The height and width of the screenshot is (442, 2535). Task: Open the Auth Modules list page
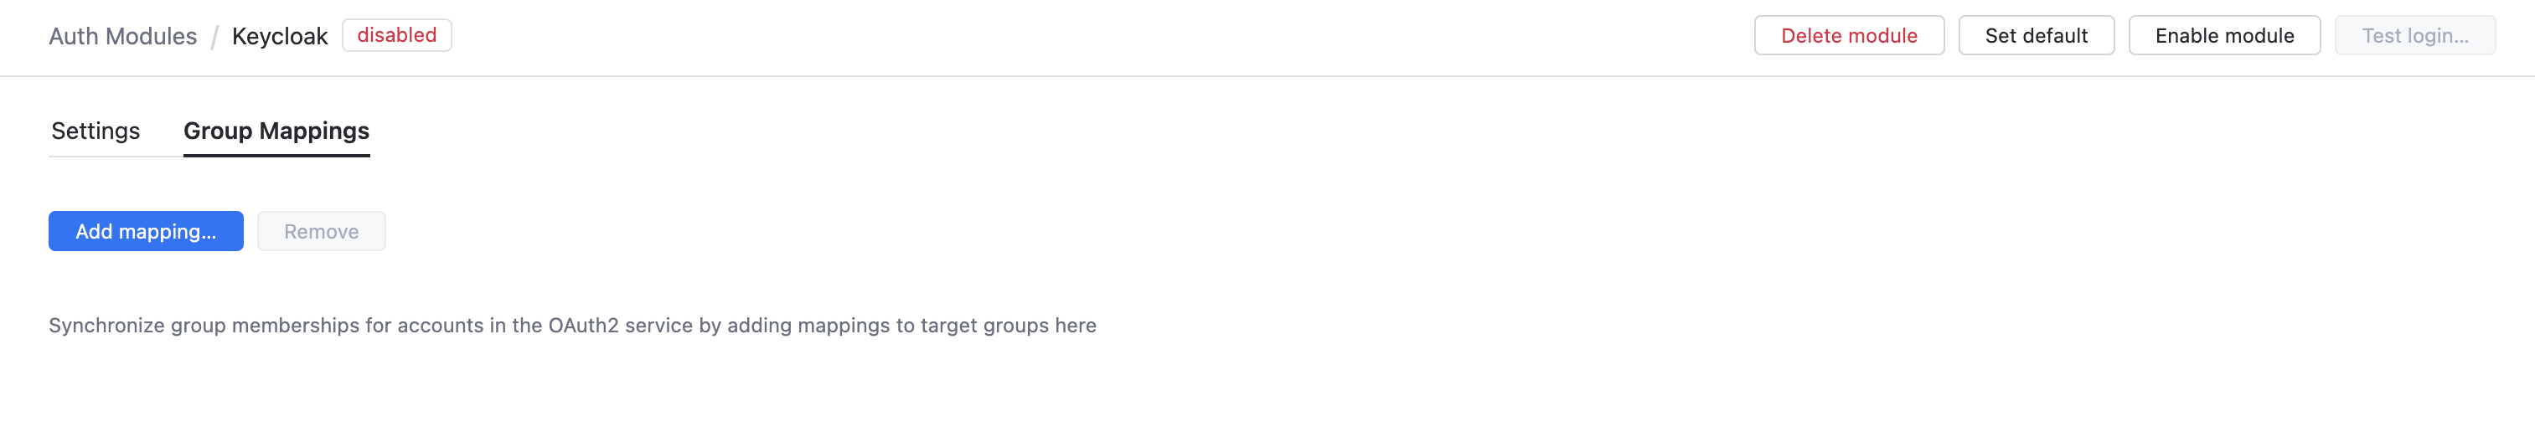point(123,37)
